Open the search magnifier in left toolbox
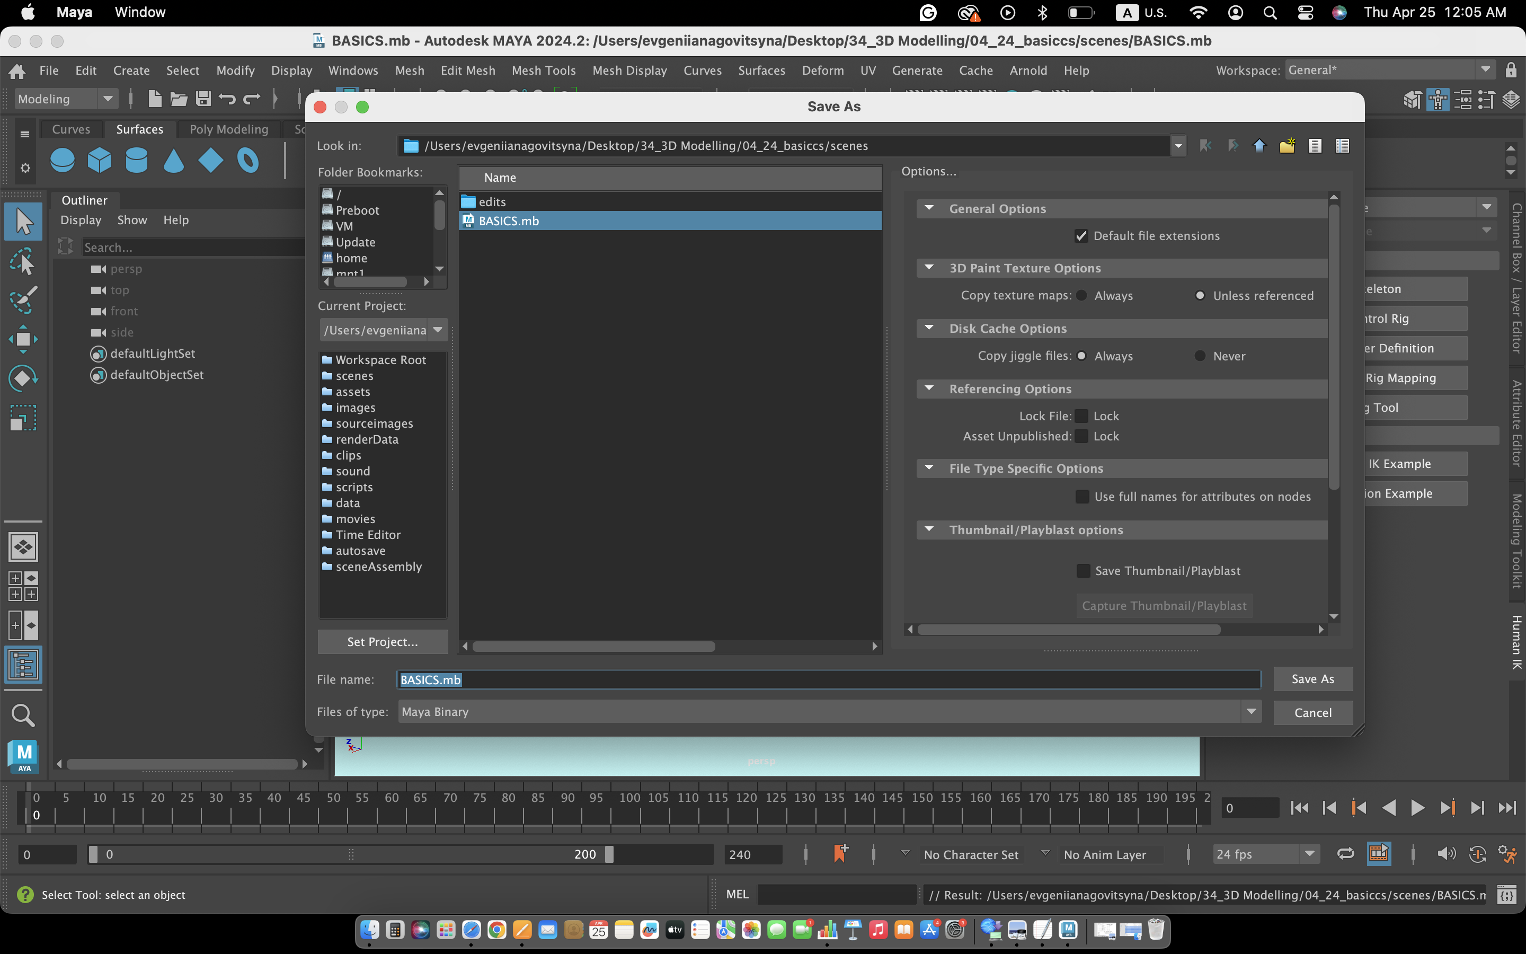1526x954 pixels. (x=23, y=715)
